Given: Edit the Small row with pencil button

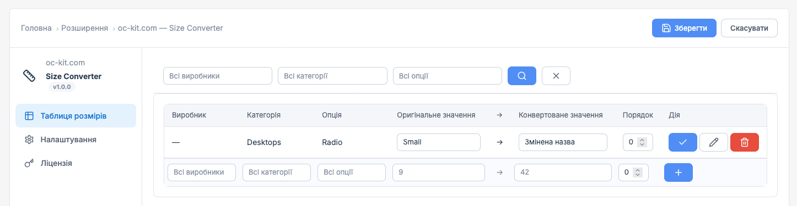Looking at the screenshot, I should (x=714, y=142).
